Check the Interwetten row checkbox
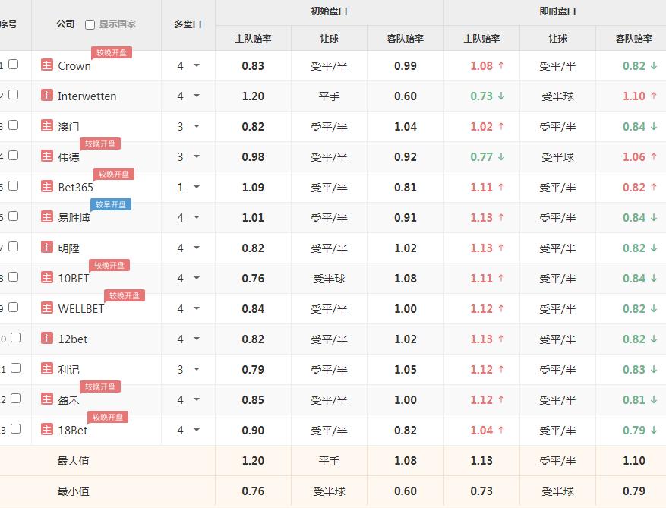This screenshot has height=508, width=666. [14, 94]
